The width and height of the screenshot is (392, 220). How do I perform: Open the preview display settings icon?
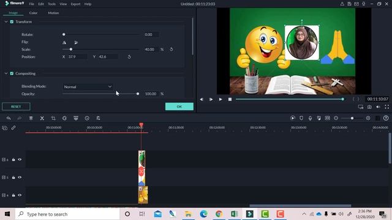[x=361, y=107]
